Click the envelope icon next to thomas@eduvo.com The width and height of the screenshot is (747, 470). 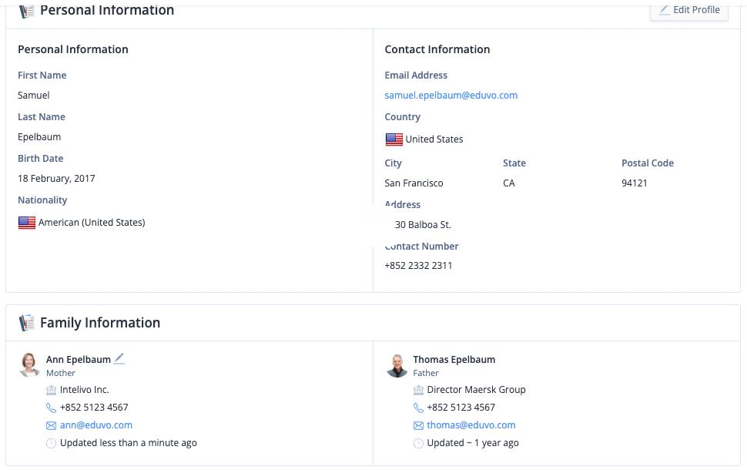[x=418, y=425]
